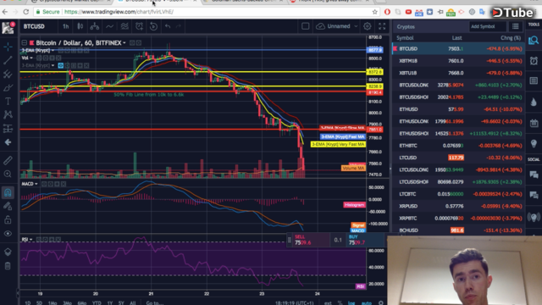
Task: Open the ideas lightbulb panel
Action: (x=534, y=143)
